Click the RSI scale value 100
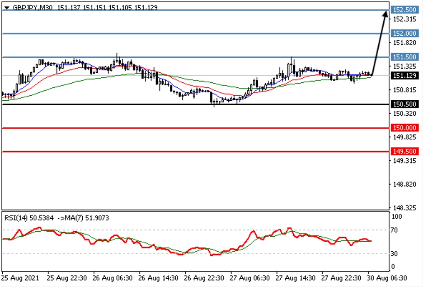 point(396,217)
